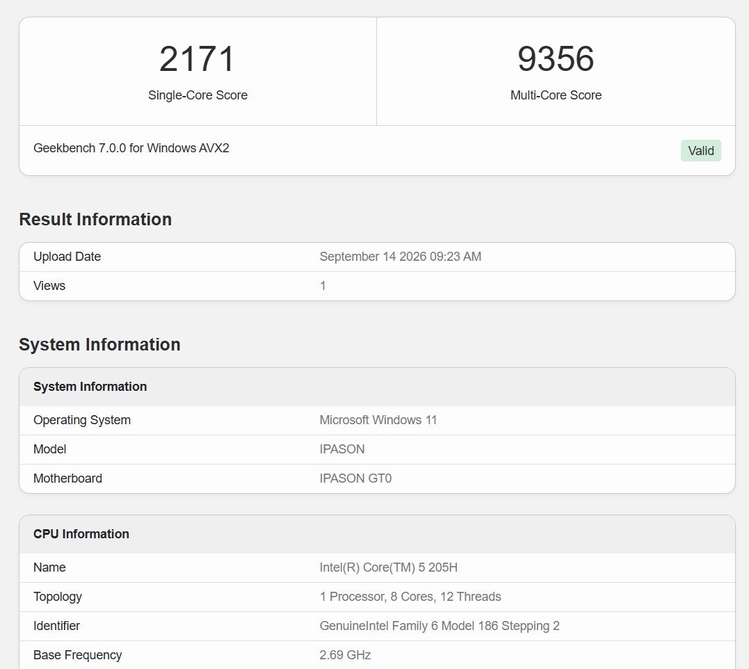This screenshot has width=749, height=669.
Task: Click the Model row label
Action: pos(49,449)
